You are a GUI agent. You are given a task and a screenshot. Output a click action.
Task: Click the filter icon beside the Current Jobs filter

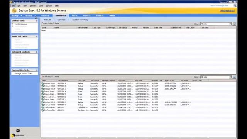click(234, 24)
